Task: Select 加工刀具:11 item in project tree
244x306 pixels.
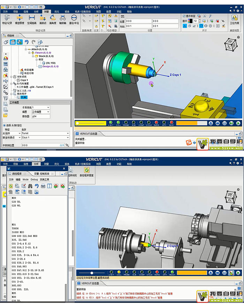Action: point(24,91)
